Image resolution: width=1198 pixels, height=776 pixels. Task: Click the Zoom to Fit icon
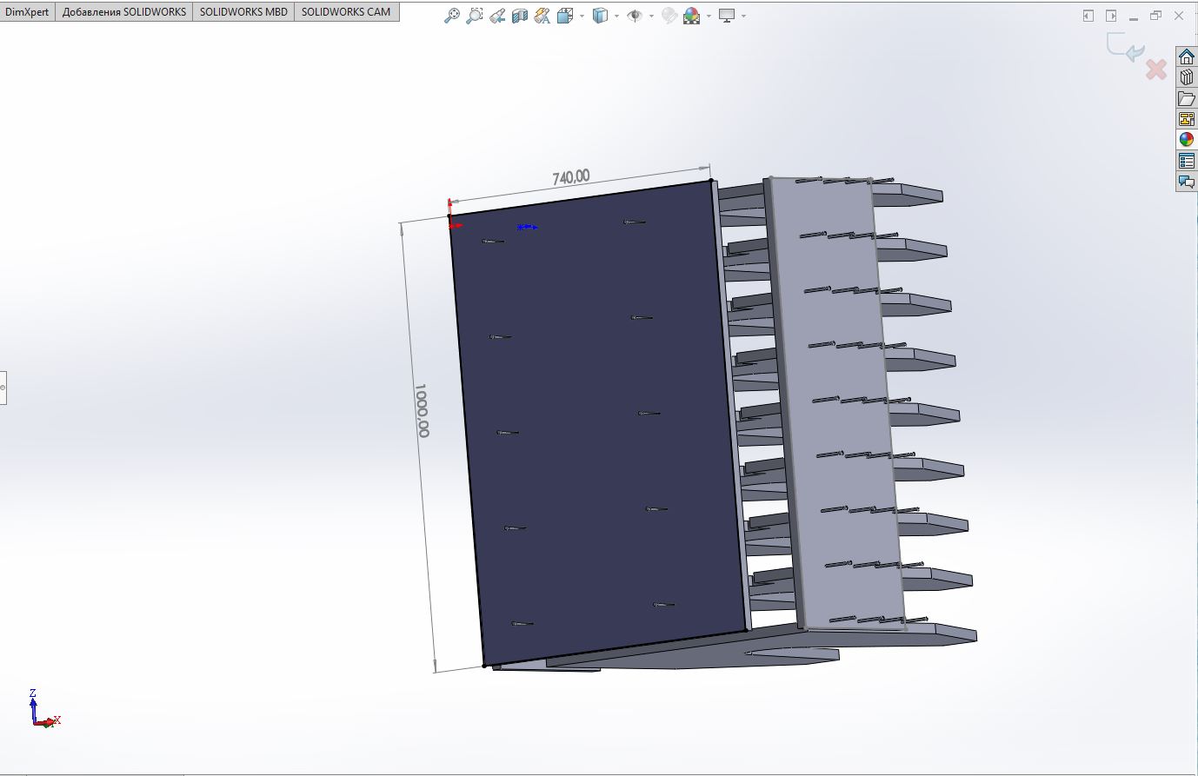(451, 16)
